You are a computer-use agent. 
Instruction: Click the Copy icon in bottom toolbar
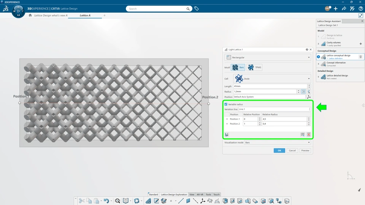tap(89, 201)
